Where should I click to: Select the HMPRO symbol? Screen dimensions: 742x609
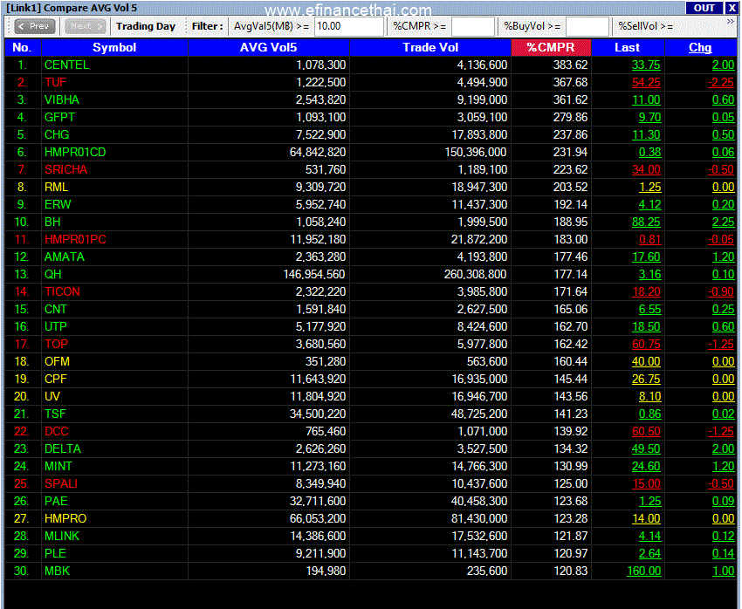[65, 518]
